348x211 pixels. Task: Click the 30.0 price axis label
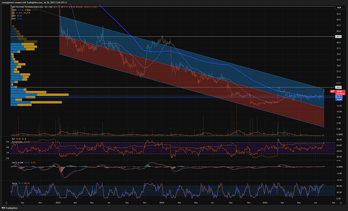coord(338,65)
